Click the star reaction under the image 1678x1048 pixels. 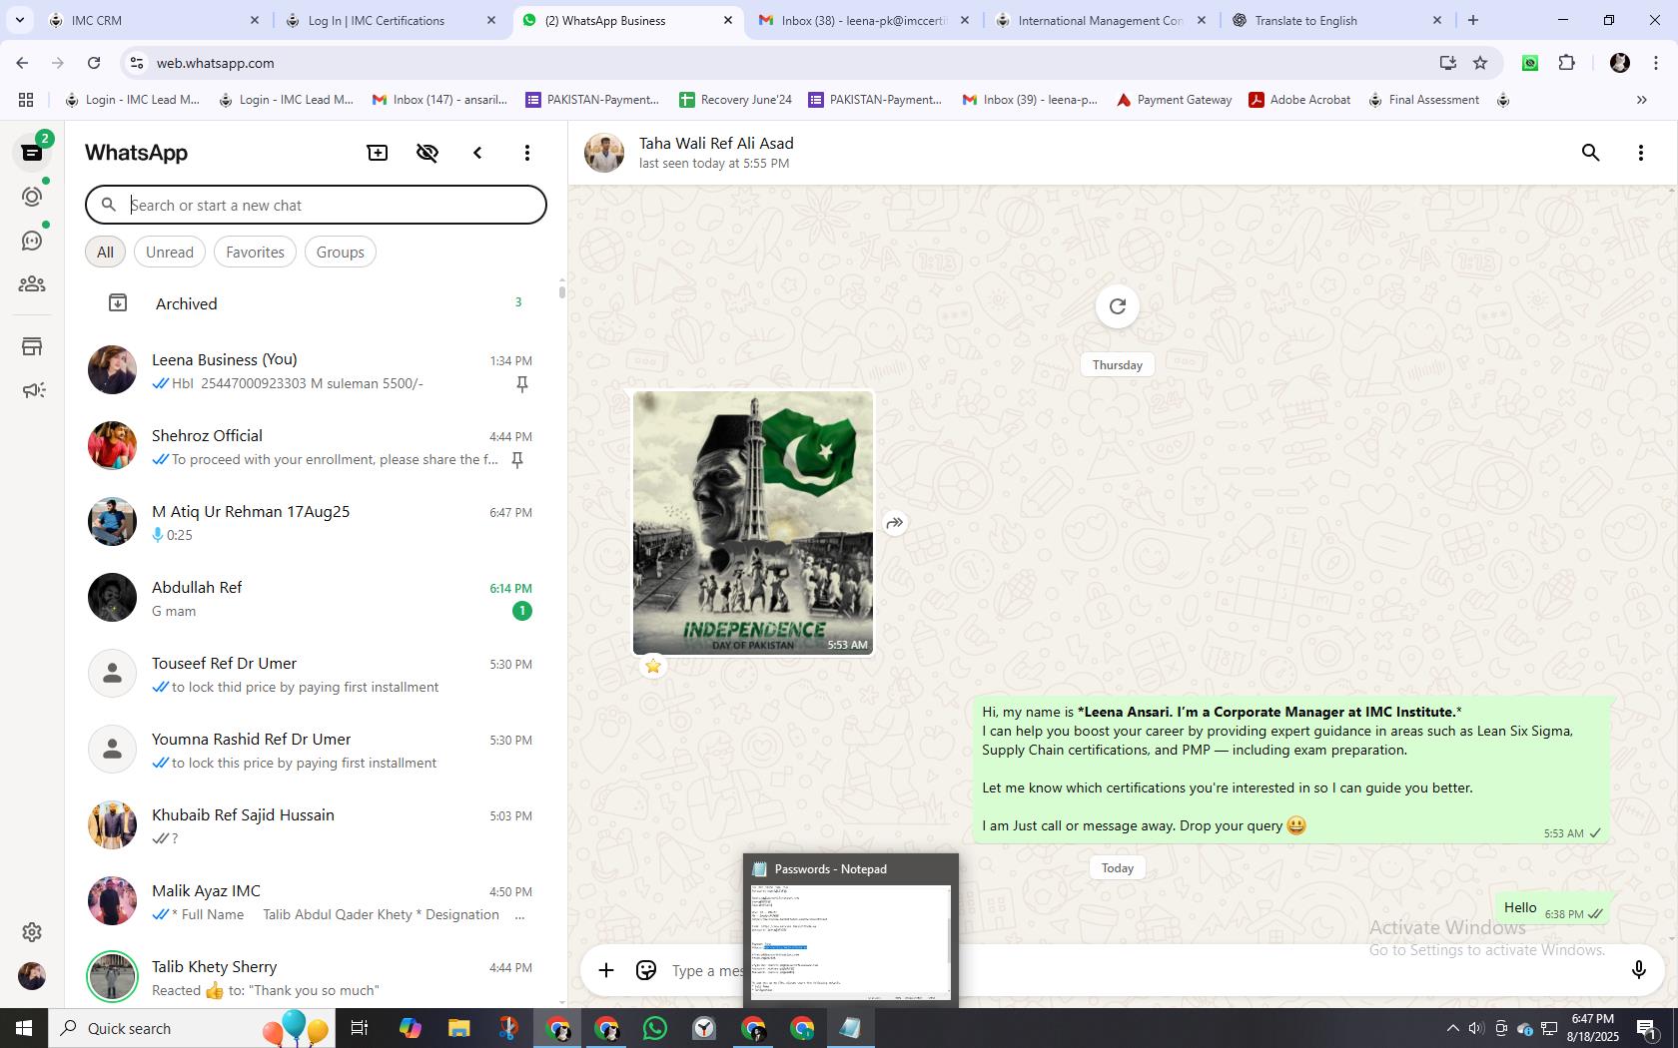pyautogui.click(x=653, y=666)
